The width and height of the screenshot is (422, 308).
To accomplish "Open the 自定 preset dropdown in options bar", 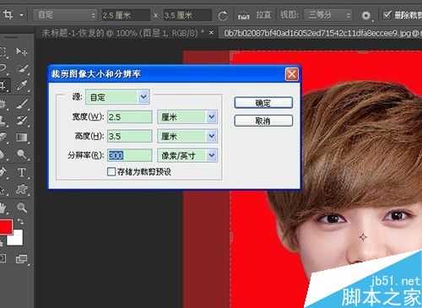I will point(65,15).
